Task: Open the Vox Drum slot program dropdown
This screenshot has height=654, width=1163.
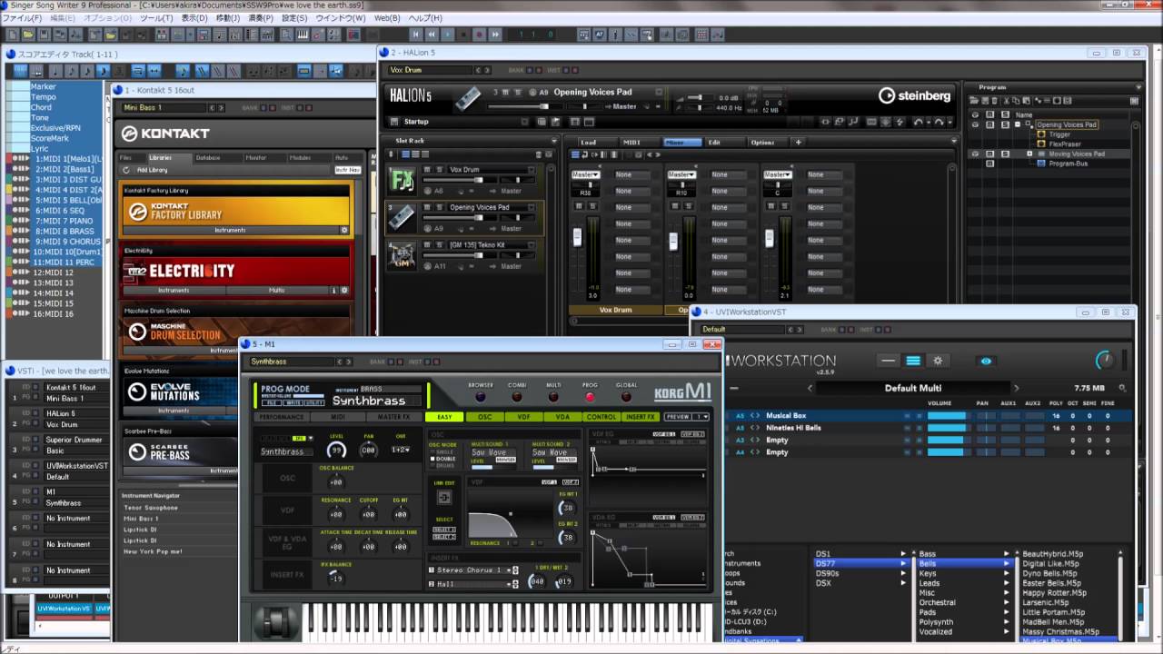Action: click(532, 170)
